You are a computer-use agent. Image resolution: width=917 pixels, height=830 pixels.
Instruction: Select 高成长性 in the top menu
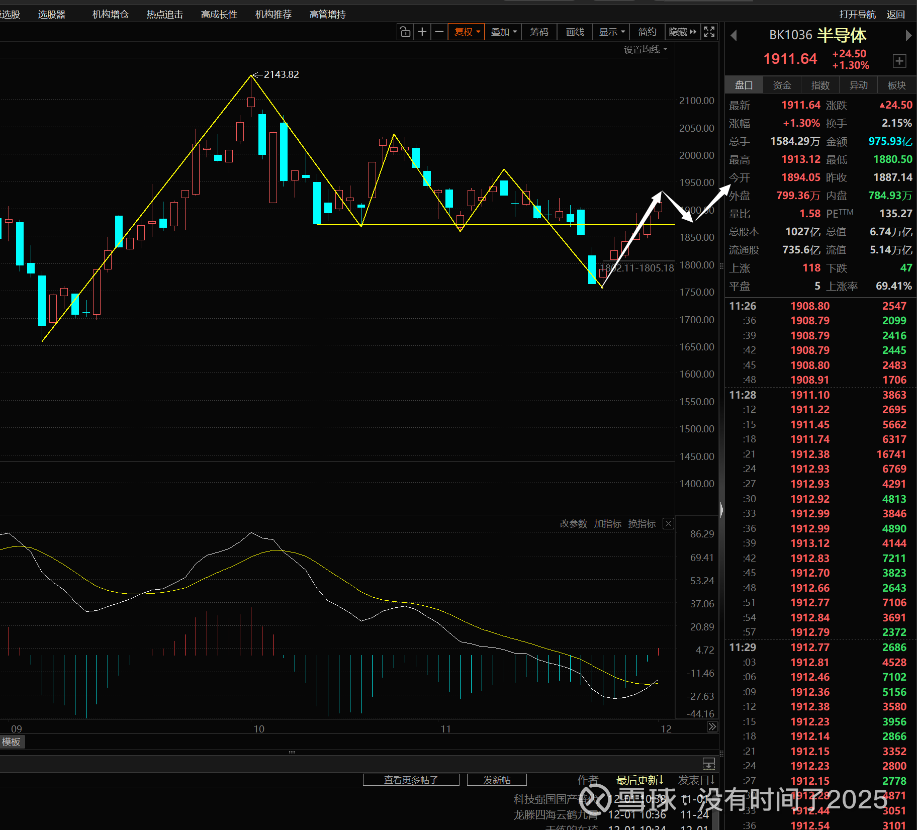(219, 15)
